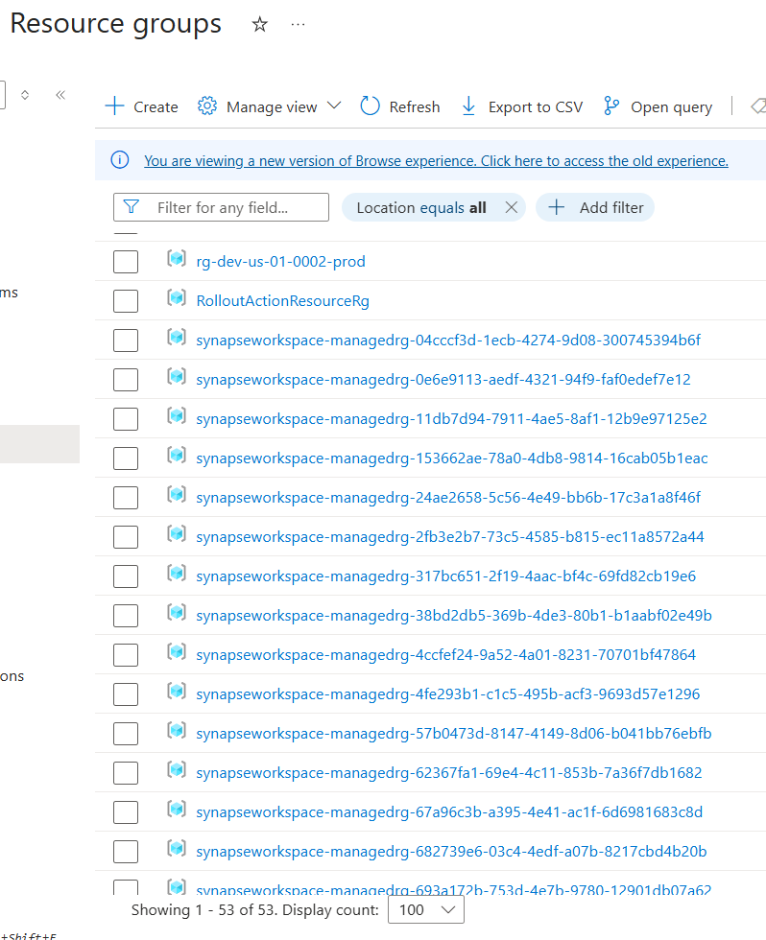Open RolloutActionResourceRg resource group
The image size is (766, 940).
click(x=282, y=301)
